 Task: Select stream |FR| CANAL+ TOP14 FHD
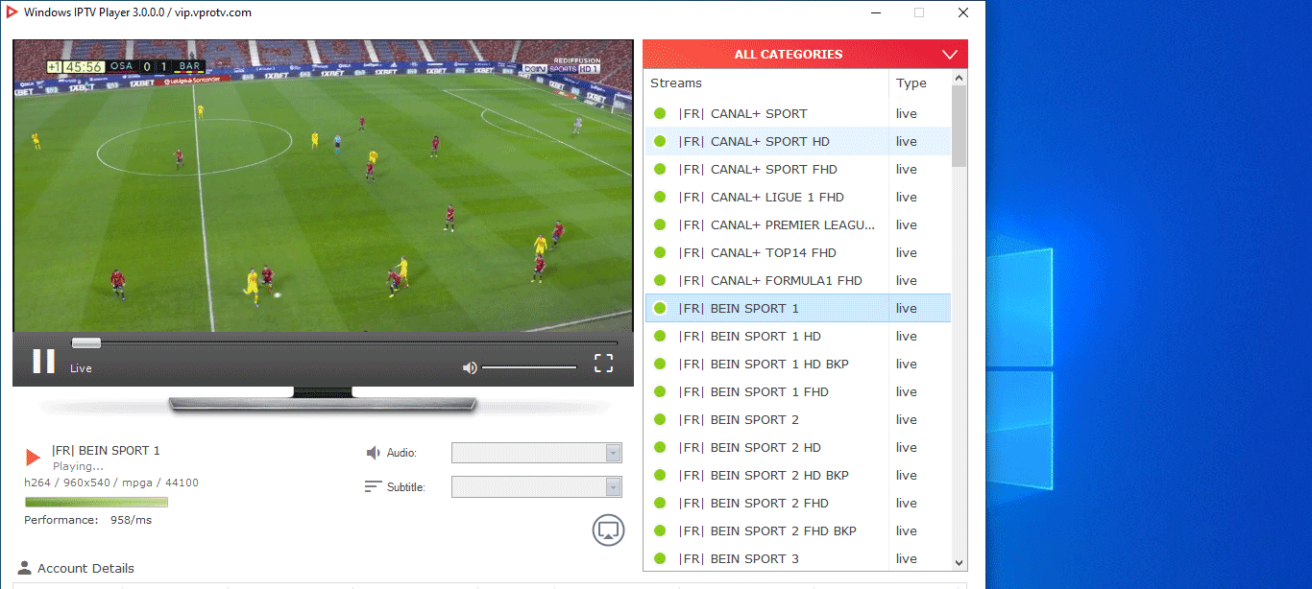pos(797,252)
